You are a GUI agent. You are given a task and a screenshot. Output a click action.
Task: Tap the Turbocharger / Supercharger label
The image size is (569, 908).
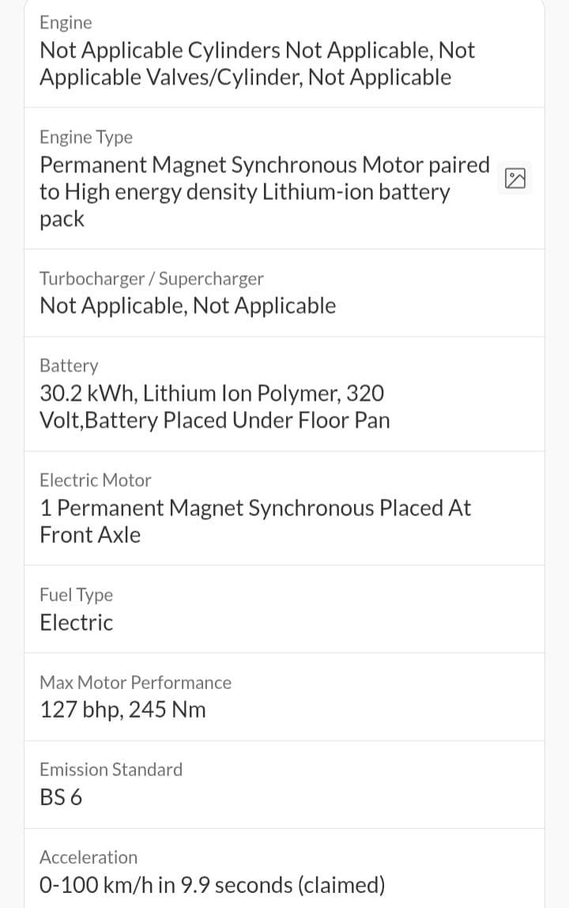[x=152, y=278]
